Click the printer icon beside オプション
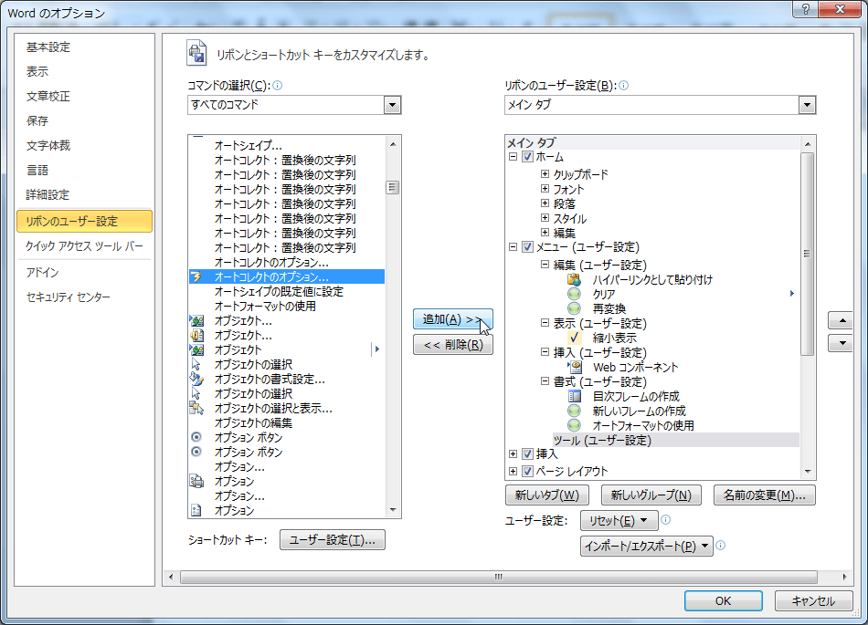The image size is (868, 625). 196,481
